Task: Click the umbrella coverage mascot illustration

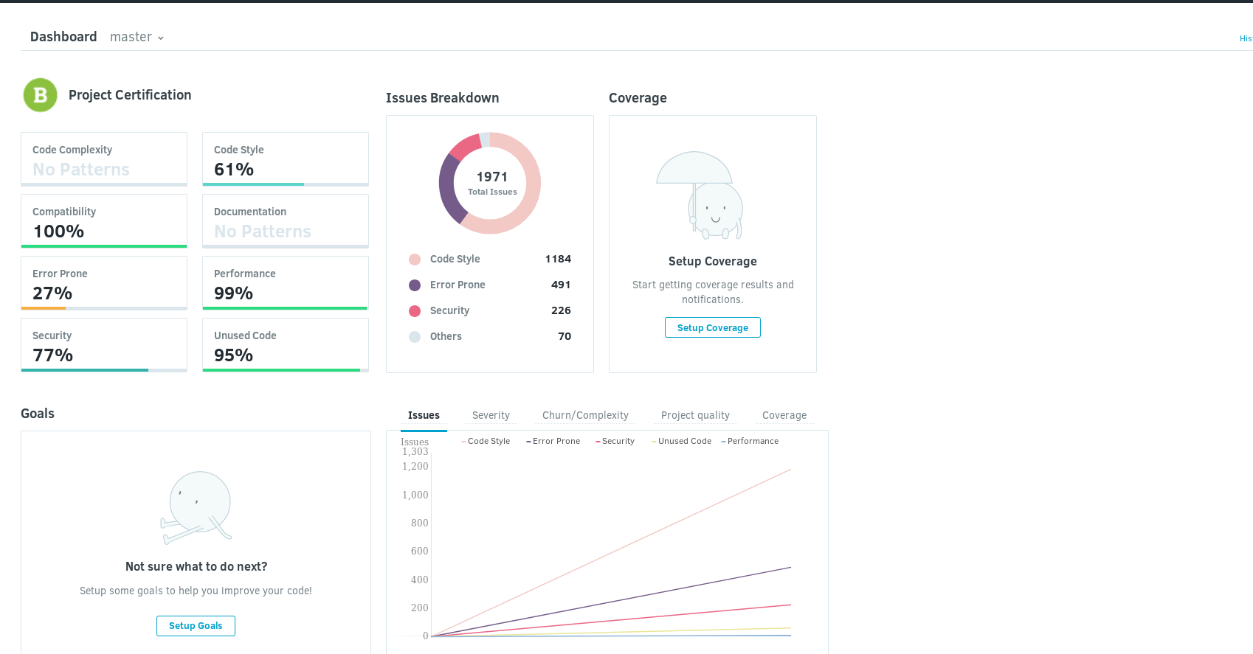Action: (x=700, y=195)
